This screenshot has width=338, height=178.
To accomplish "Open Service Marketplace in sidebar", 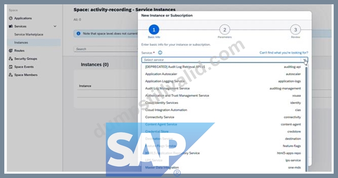I will [x=29, y=34].
